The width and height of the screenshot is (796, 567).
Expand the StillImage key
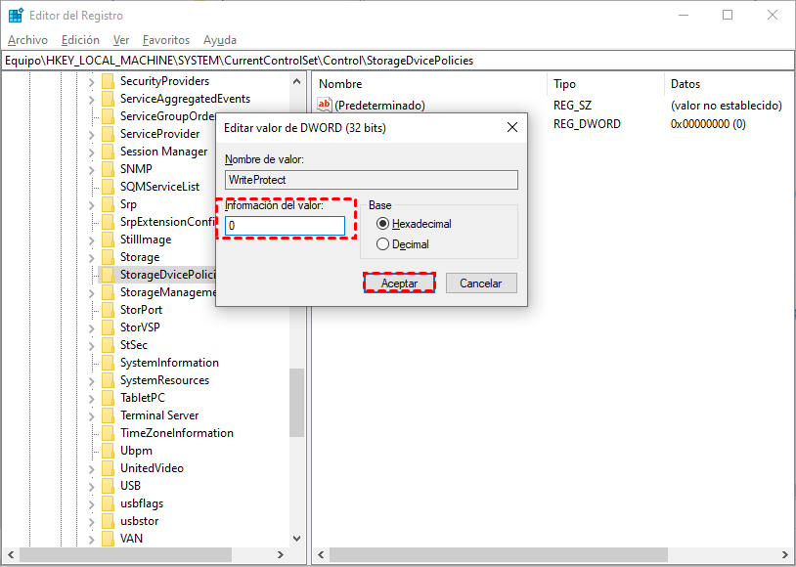[91, 240]
